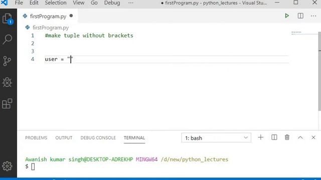Place cursor on line 4 'user =' code
The width and height of the screenshot is (321, 180).
(x=59, y=59)
